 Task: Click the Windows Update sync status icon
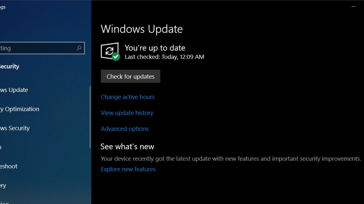tap(109, 51)
